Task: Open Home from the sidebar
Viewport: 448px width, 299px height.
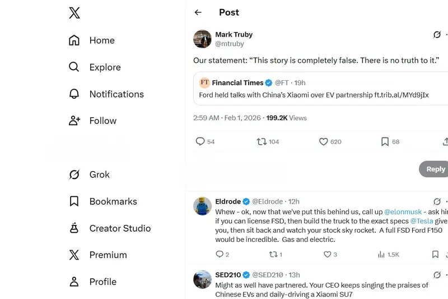Action: coord(101,40)
